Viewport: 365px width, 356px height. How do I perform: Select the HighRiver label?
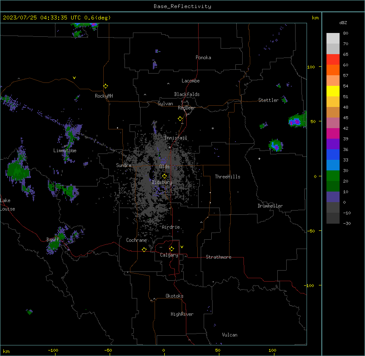click(x=182, y=314)
